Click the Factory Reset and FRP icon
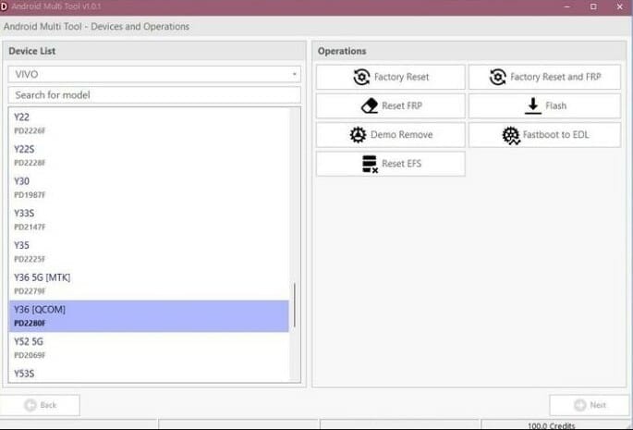 click(498, 78)
